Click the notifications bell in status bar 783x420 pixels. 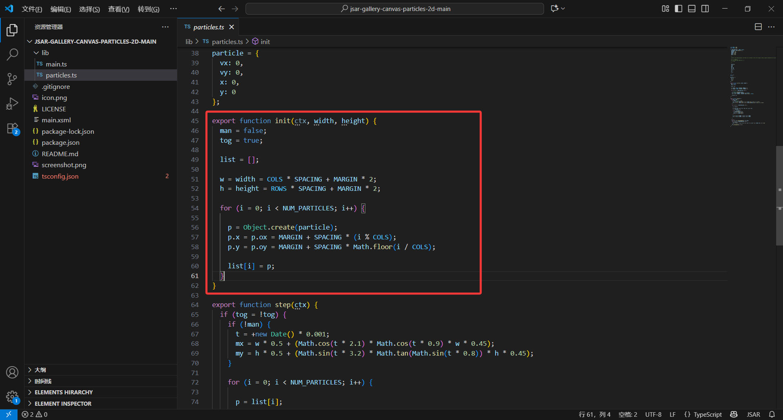772,414
